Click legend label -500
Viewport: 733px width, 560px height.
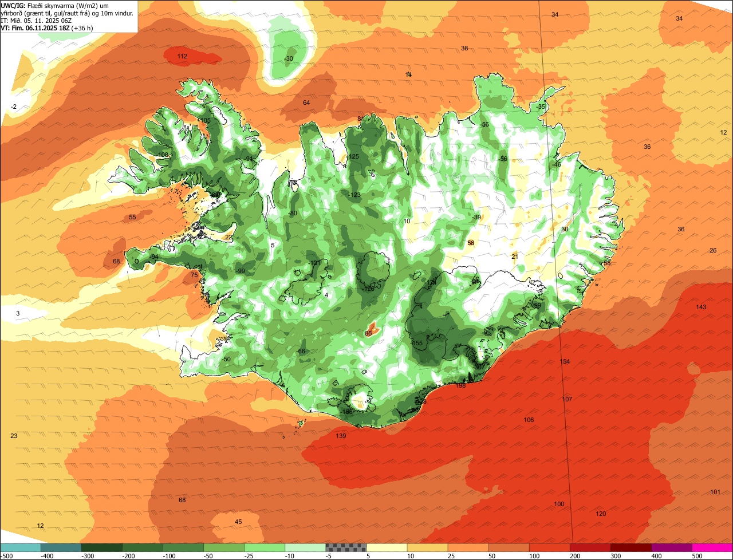tap(6, 556)
